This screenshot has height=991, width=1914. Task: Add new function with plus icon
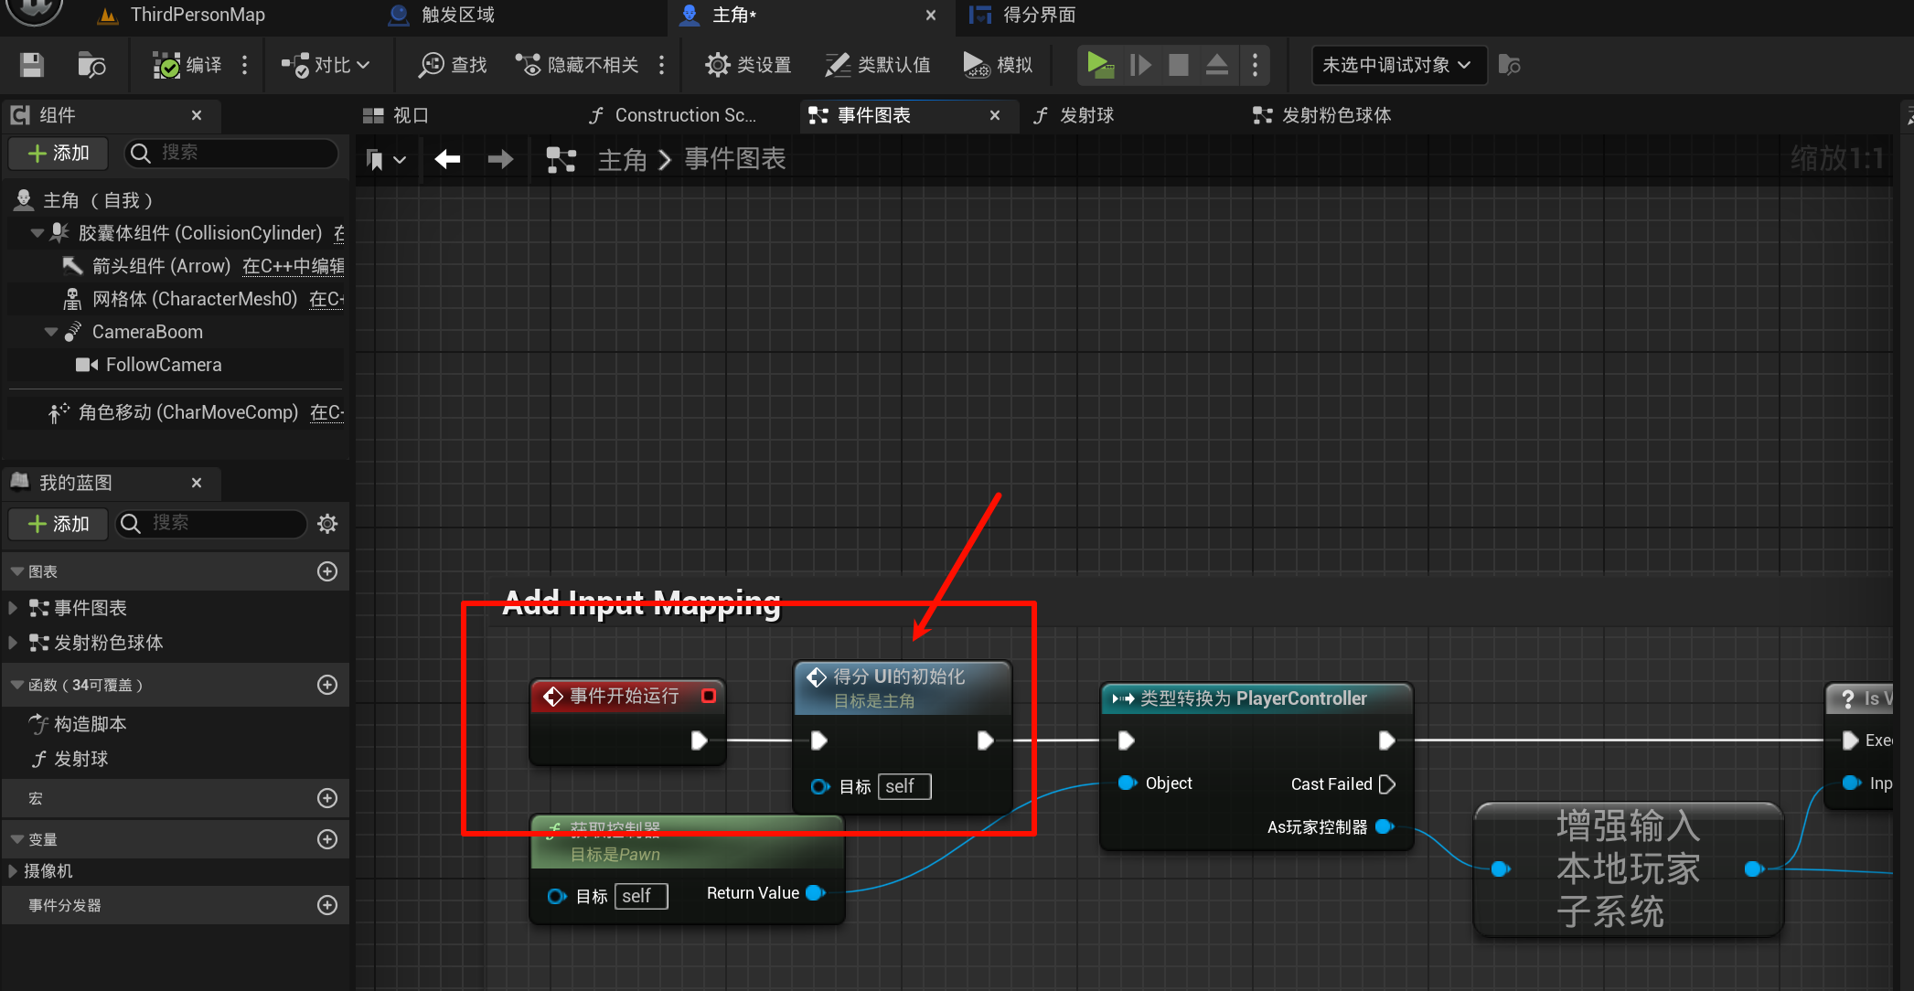pyautogui.click(x=327, y=685)
